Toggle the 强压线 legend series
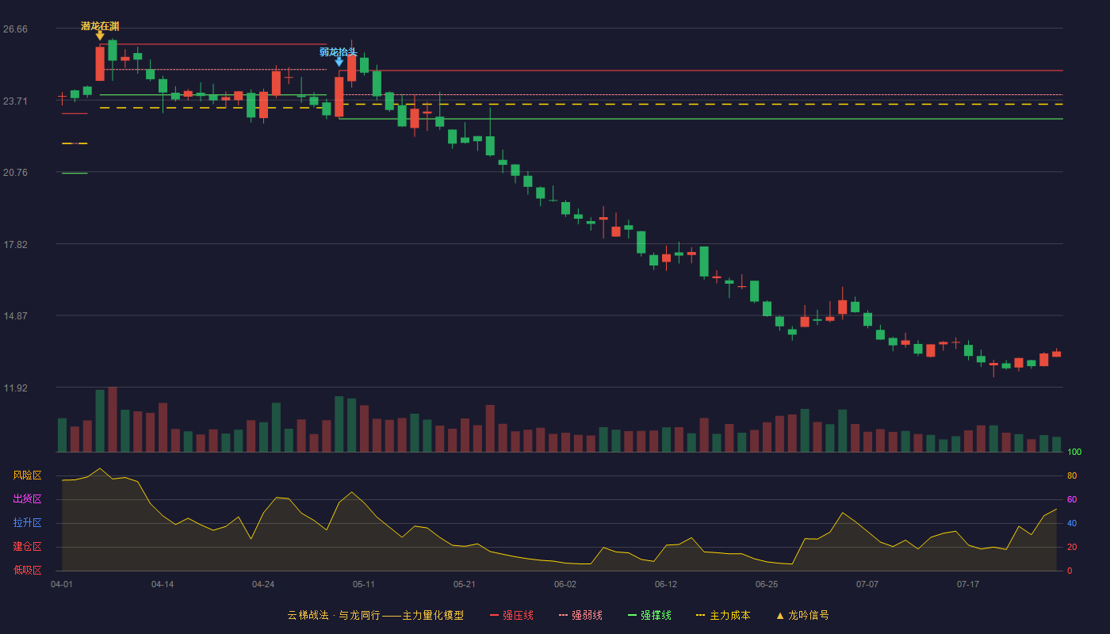This screenshot has width=1110, height=634. [x=511, y=615]
